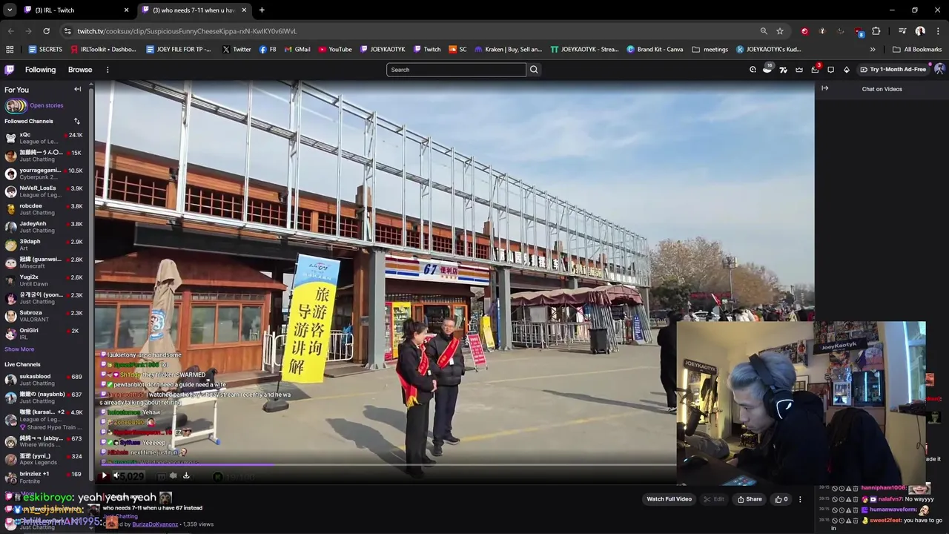Close the IRL - Twitch tab
Image resolution: width=949 pixels, height=534 pixels.
(126, 10)
